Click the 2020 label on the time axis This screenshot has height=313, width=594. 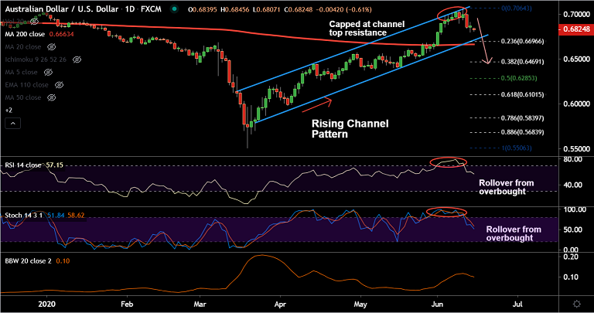[x=47, y=304]
